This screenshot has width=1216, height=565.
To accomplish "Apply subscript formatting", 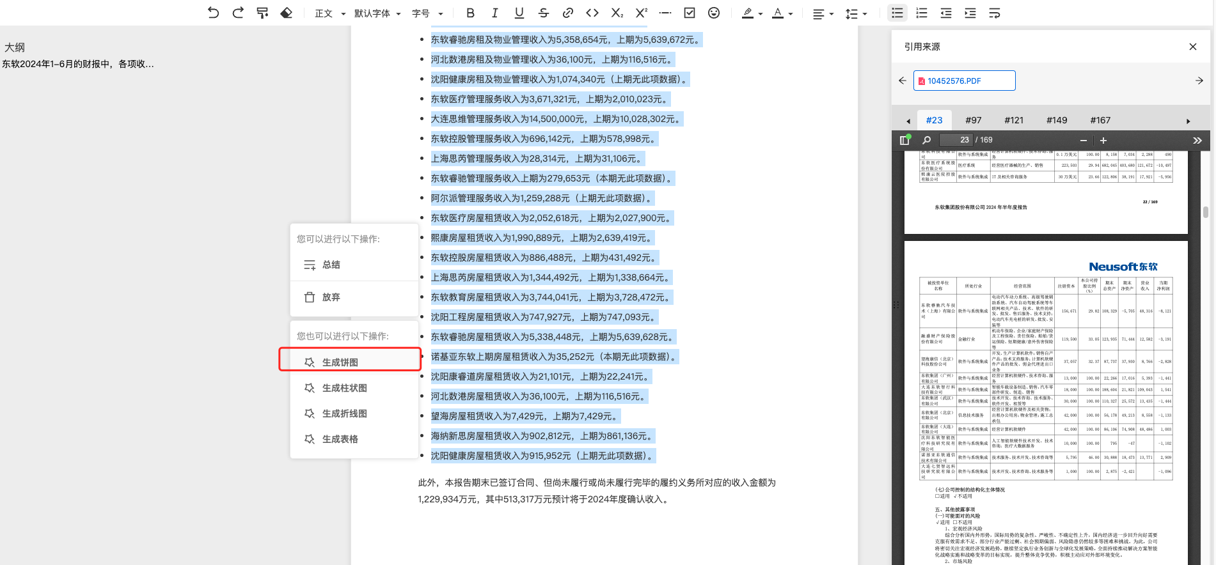I will [617, 13].
